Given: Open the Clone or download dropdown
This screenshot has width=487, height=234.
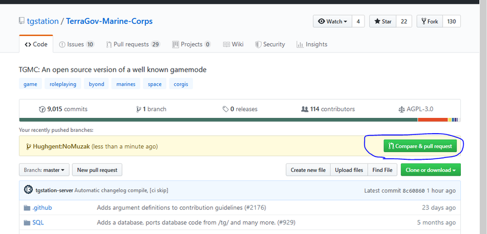Looking at the screenshot, I should [x=430, y=170].
